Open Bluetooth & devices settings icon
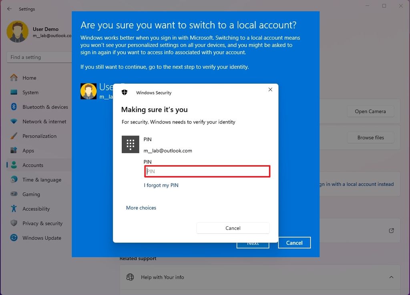Screen dimensions: 410x295 tap(14, 107)
